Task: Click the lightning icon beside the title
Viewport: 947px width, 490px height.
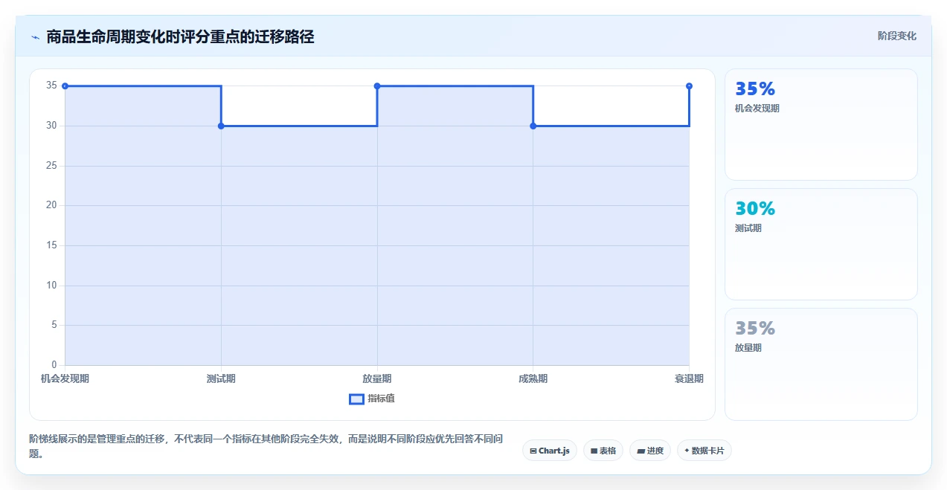Action: tap(35, 36)
